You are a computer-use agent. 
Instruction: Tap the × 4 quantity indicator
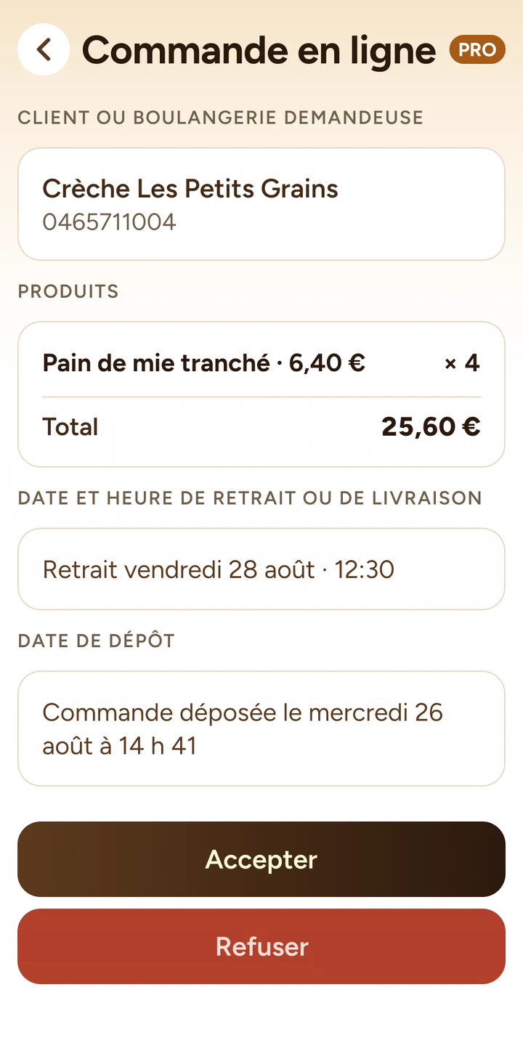click(x=462, y=362)
